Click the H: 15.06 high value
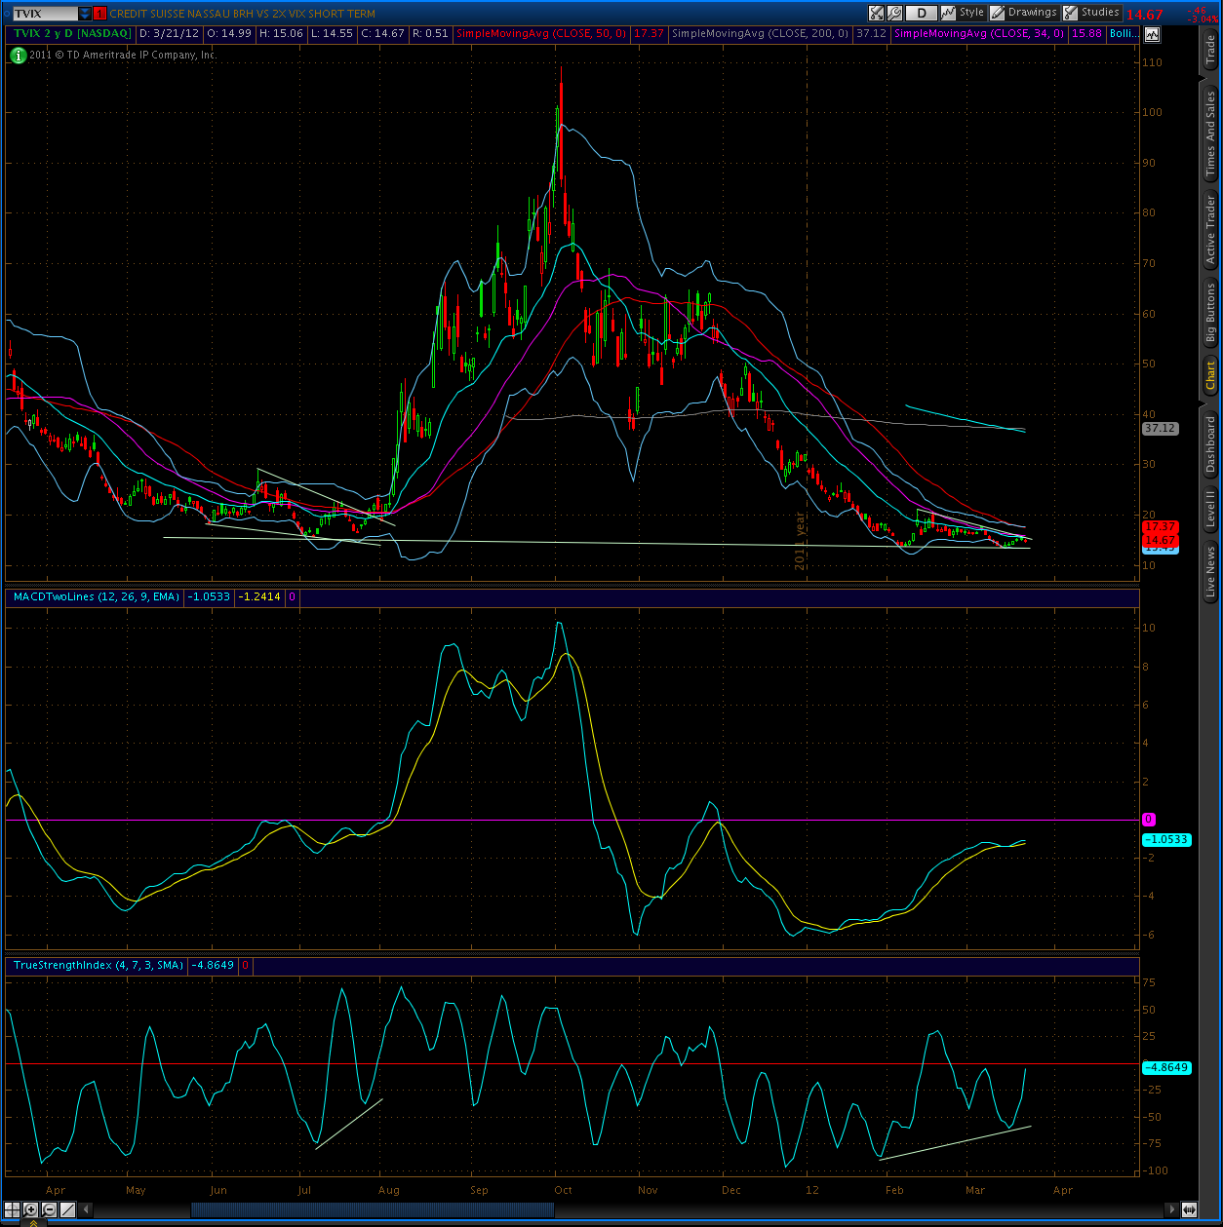The image size is (1223, 1227). coord(281,34)
